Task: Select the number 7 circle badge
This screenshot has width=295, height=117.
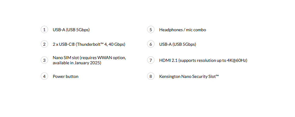Action: click(151, 60)
